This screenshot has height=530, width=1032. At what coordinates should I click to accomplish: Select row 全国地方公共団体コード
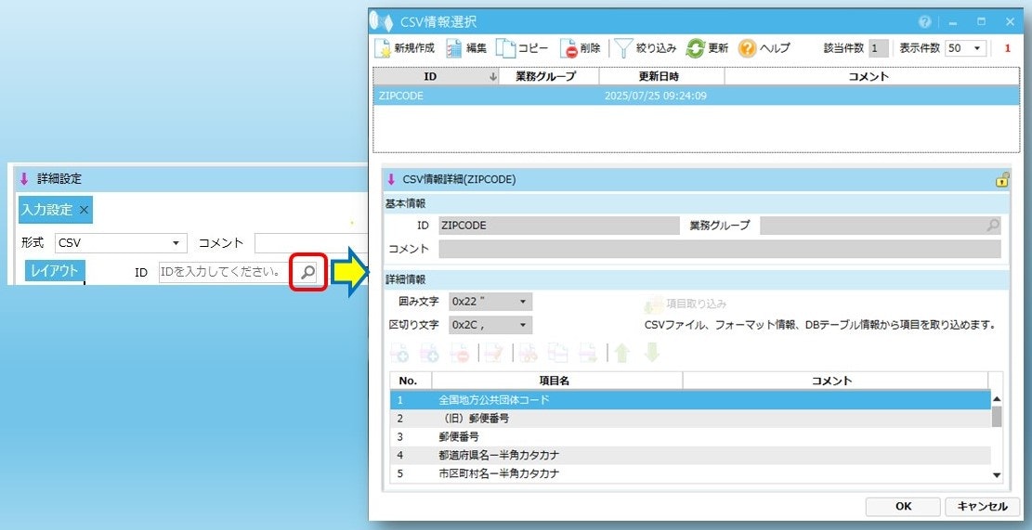tap(690, 399)
